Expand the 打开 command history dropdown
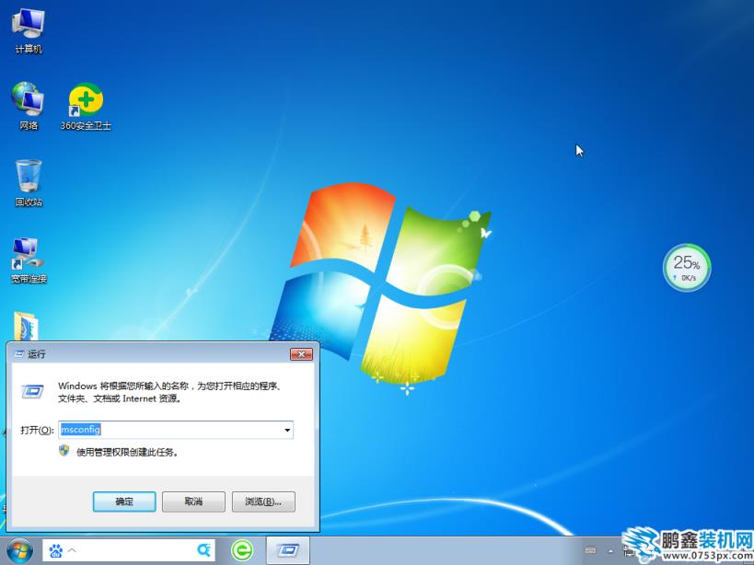The height and width of the screenshot is (565, 754). [x=287, y=430]
